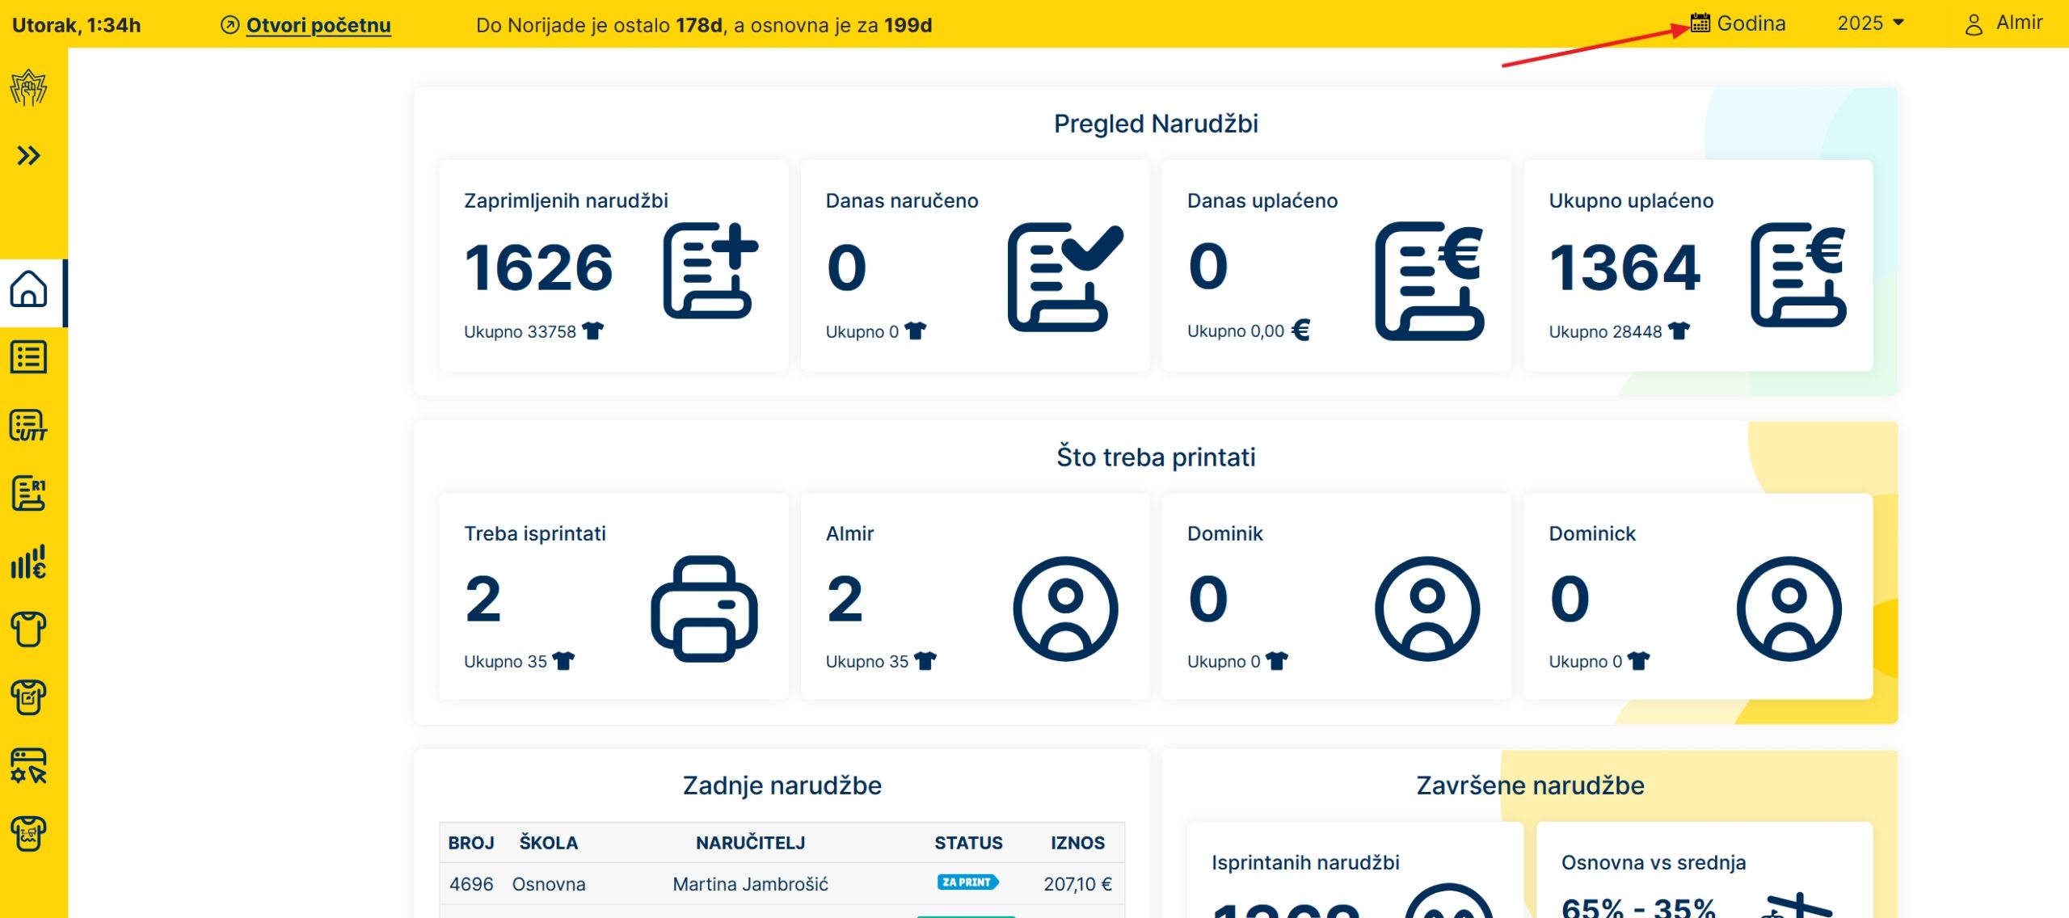Screen dimensions: 2069x918
Task: Open the t-shirt design edit icon
Action: [x=29, y=697]
